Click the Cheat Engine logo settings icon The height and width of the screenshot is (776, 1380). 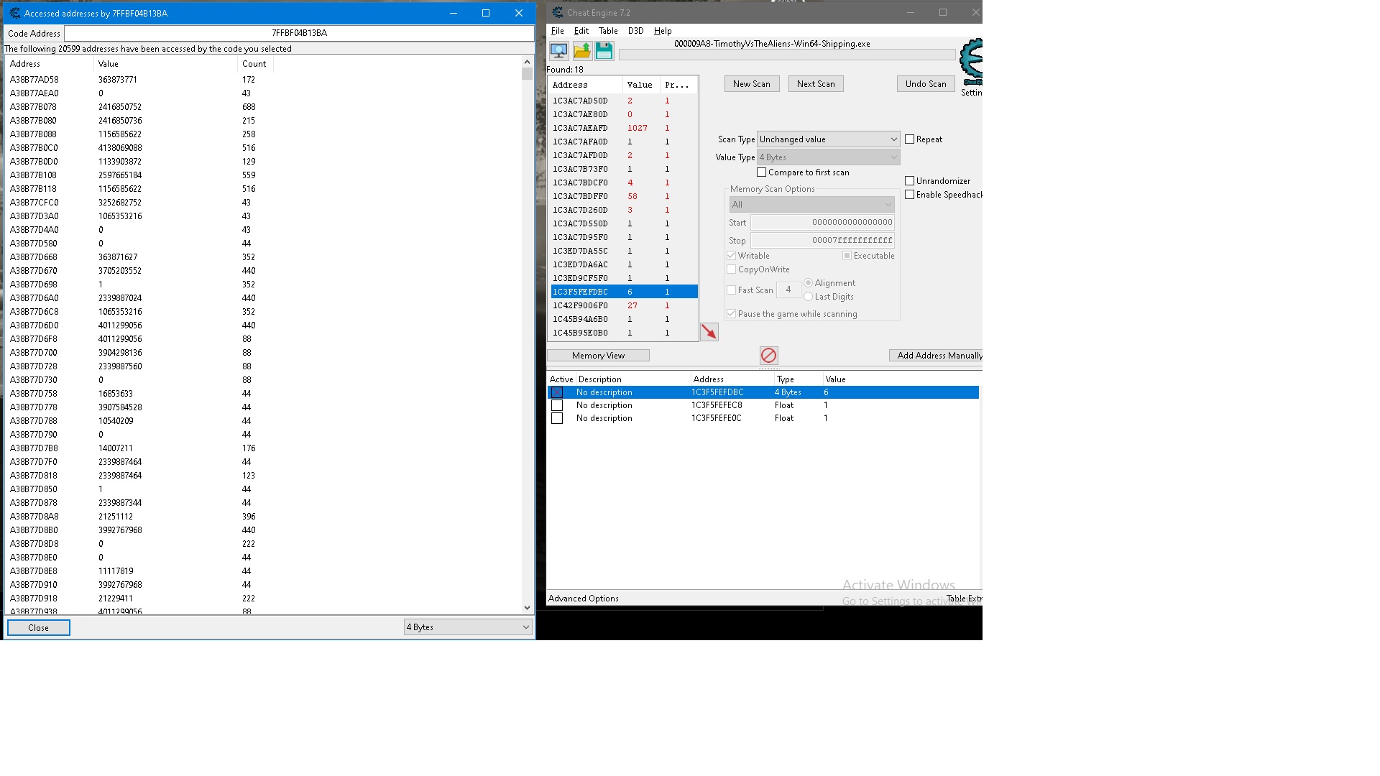click(971, 62)
